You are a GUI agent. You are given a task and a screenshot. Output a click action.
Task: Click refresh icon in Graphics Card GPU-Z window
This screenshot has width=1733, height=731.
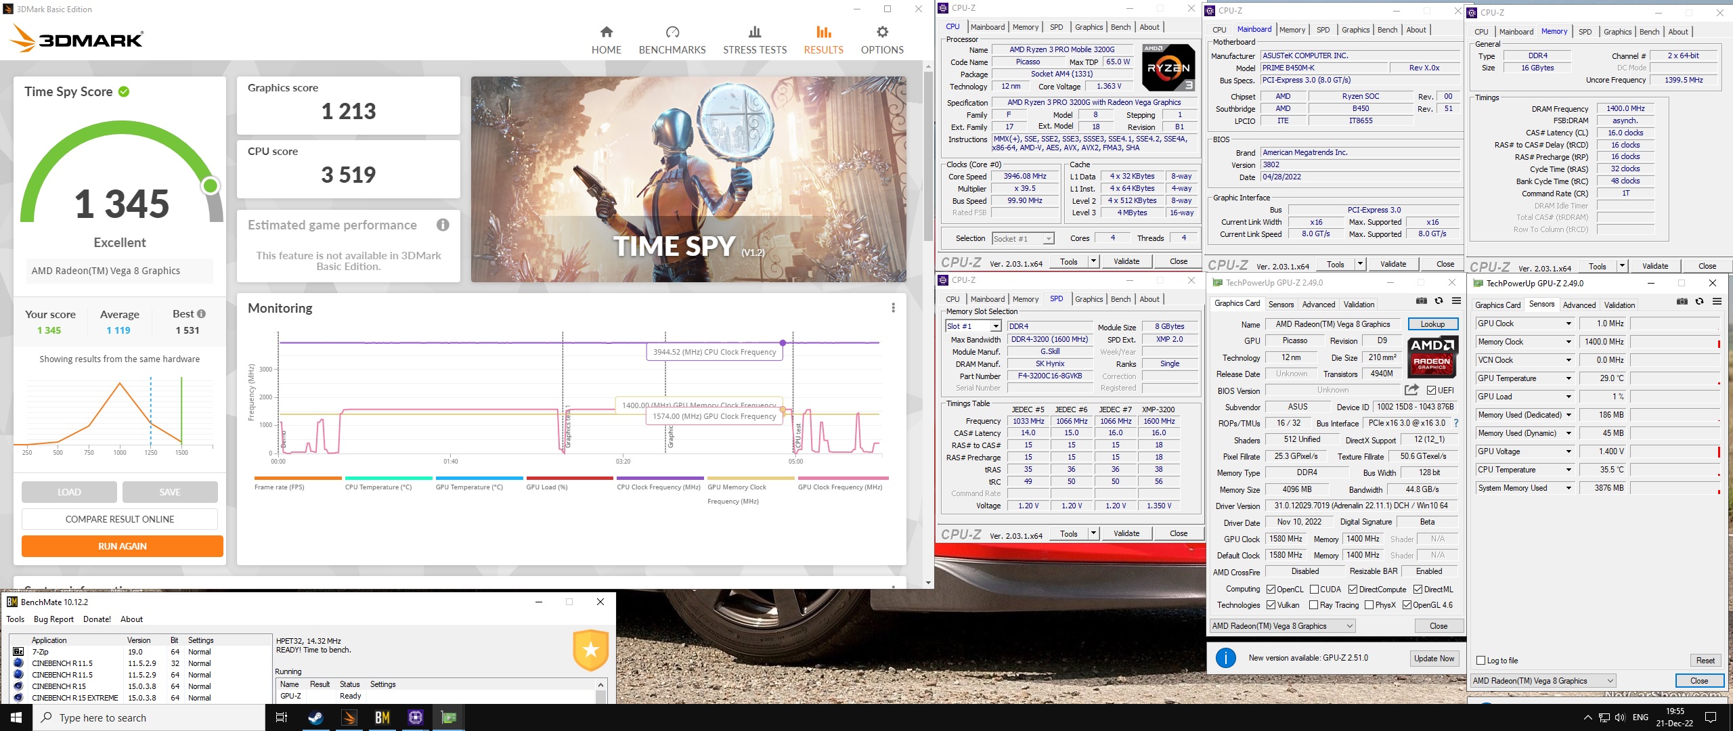(1439, 301)
